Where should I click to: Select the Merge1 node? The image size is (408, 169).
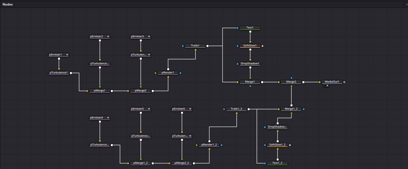[x=250, y=82]
